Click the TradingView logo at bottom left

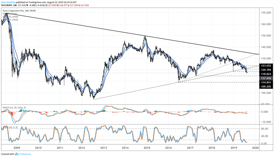click(23, 154)
